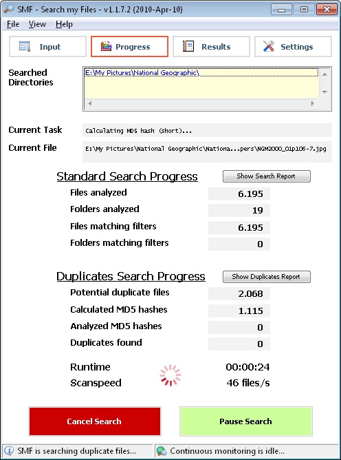
Task: Click the Settings tools icon
Action: (x=269, y=46)
